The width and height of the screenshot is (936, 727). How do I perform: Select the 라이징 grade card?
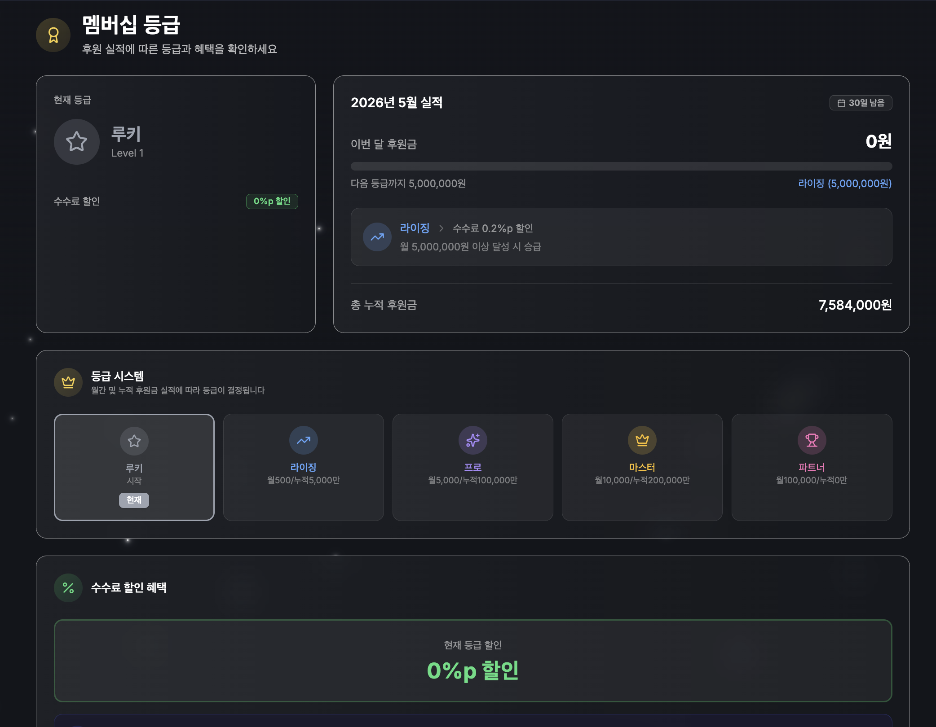tap(304, 467)
